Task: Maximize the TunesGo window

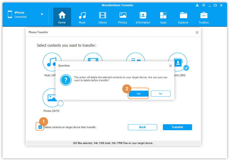Action: pyautogui.click(x=215, y=5)
